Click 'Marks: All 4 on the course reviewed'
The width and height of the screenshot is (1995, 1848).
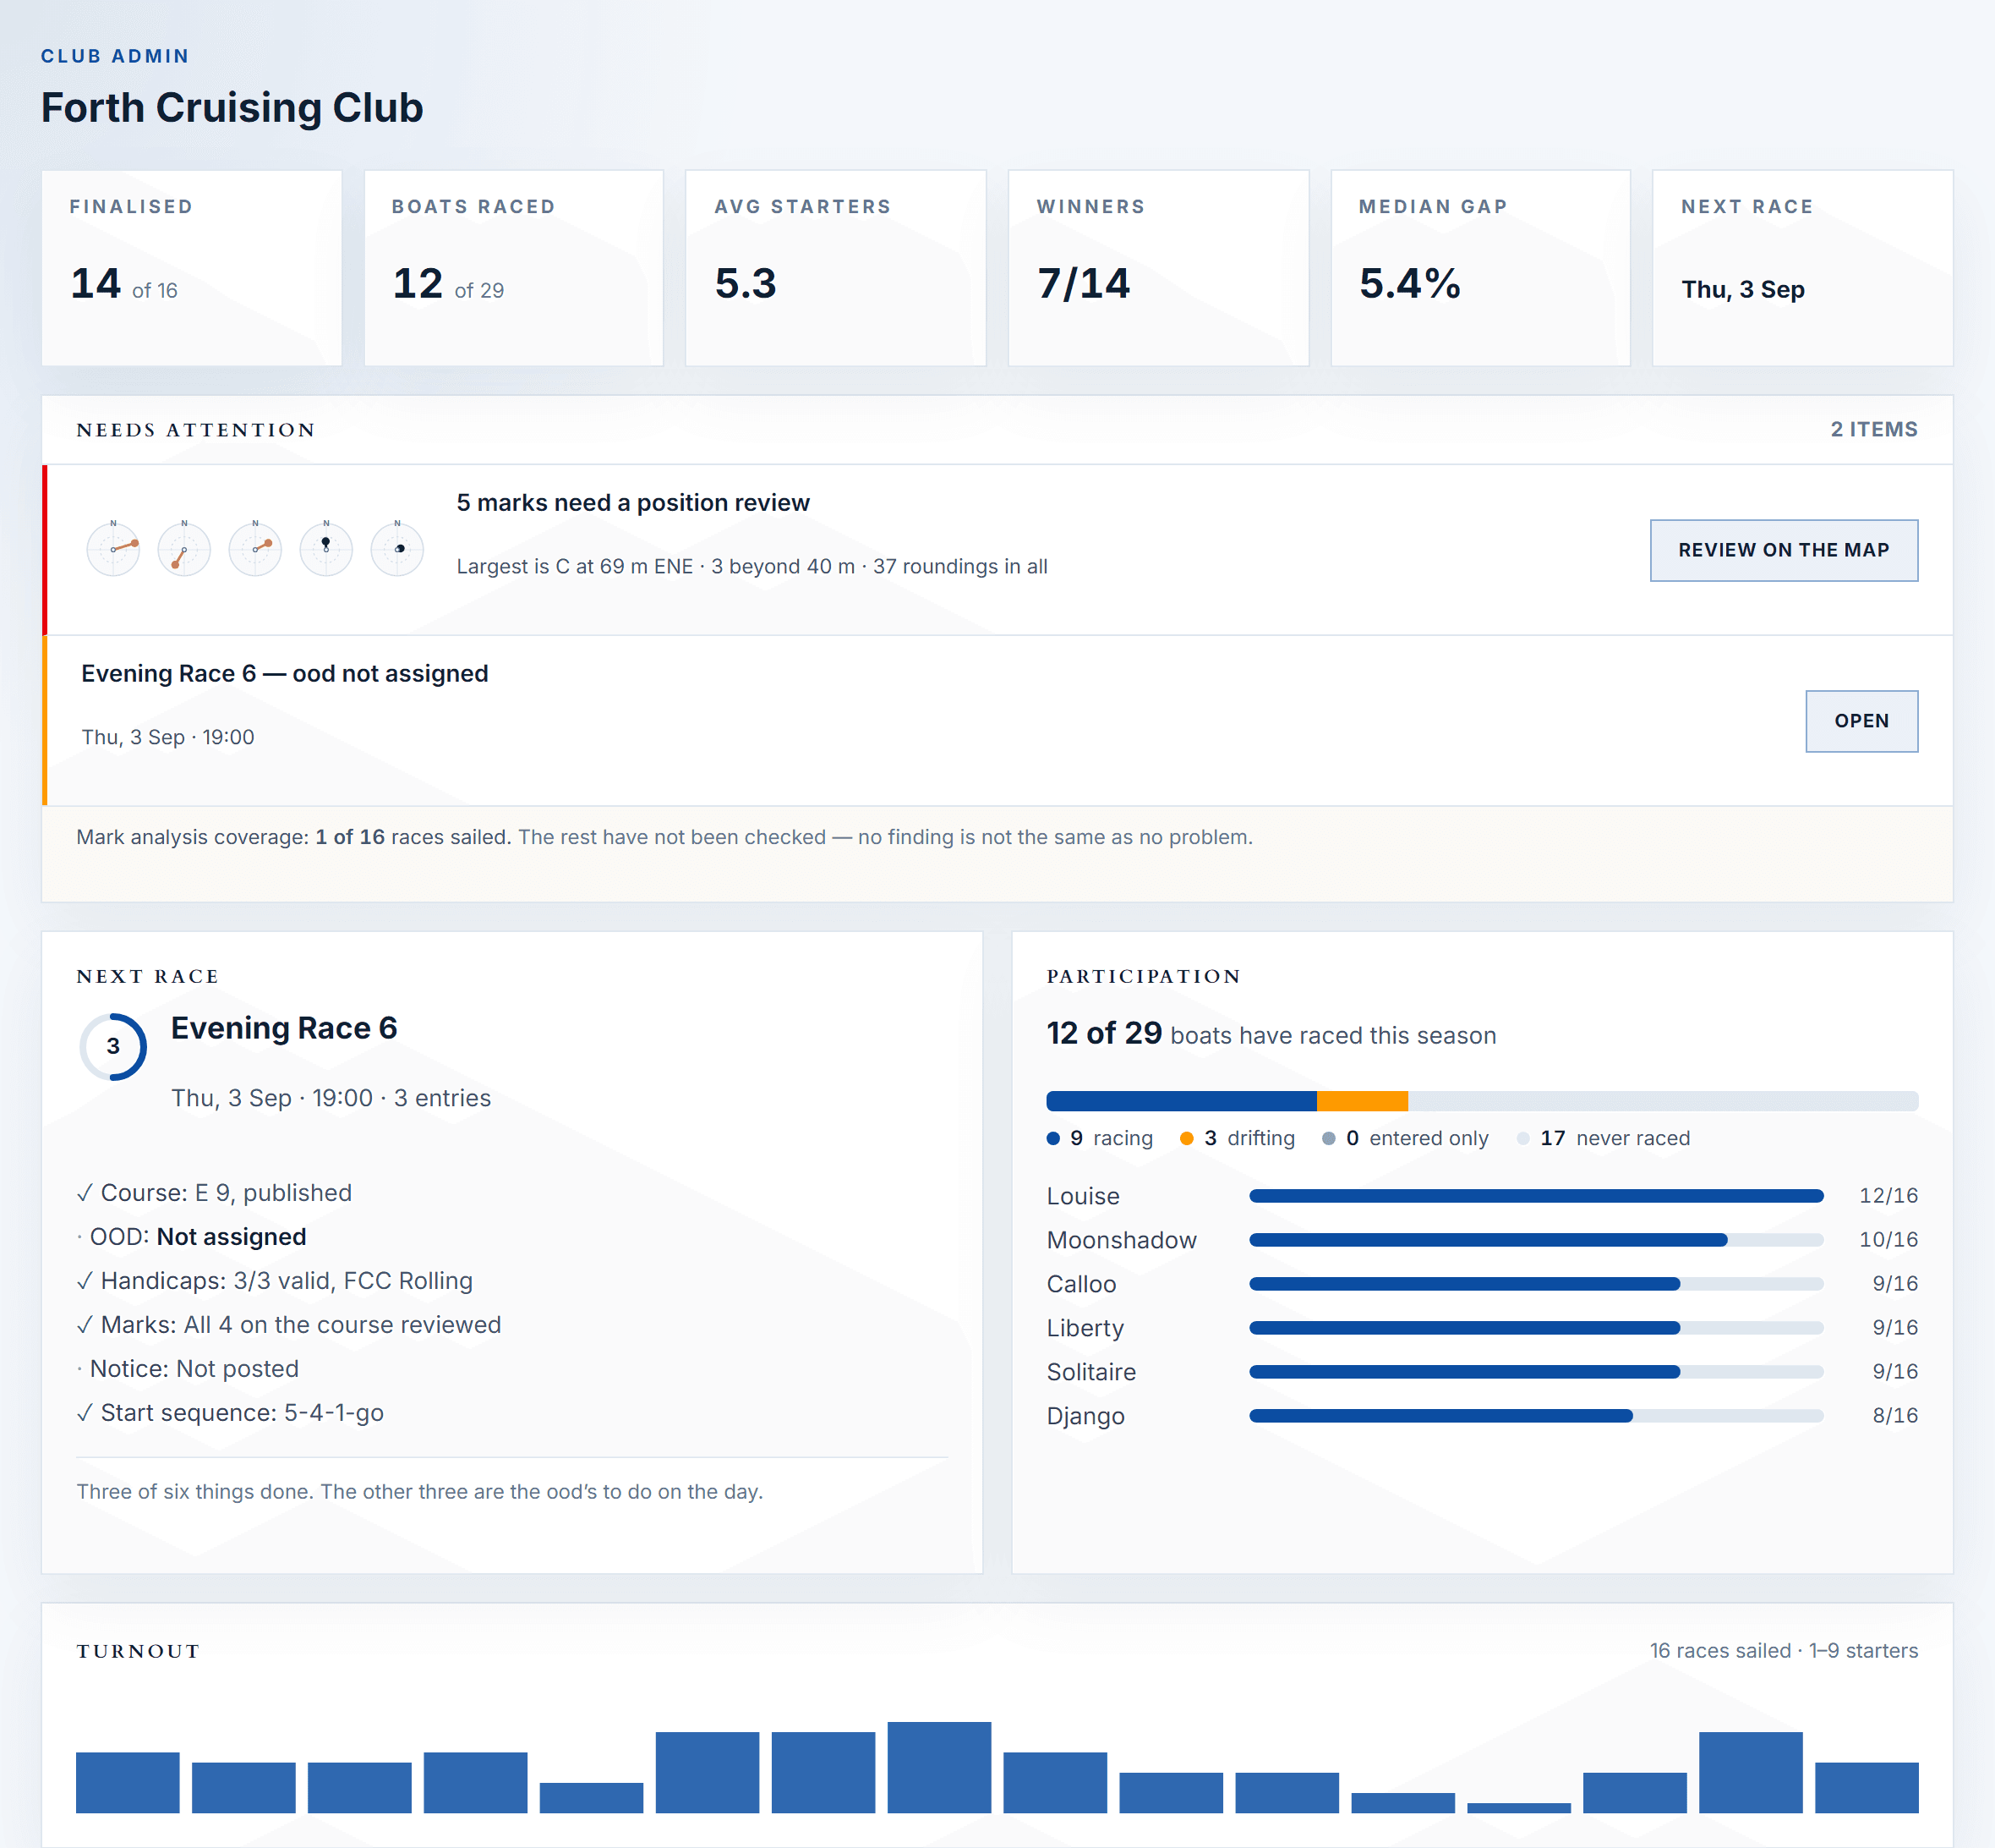tap(289, 1325)
